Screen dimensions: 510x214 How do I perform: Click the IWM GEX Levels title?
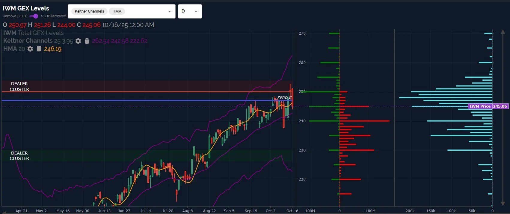(26, 8)
